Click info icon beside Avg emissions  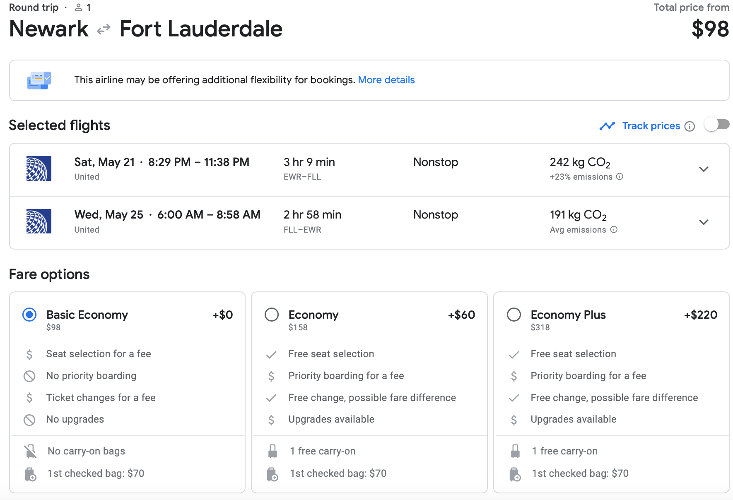614,230
